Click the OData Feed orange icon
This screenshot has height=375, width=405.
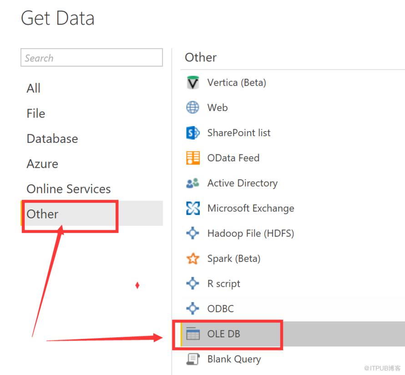coord(192,158)
